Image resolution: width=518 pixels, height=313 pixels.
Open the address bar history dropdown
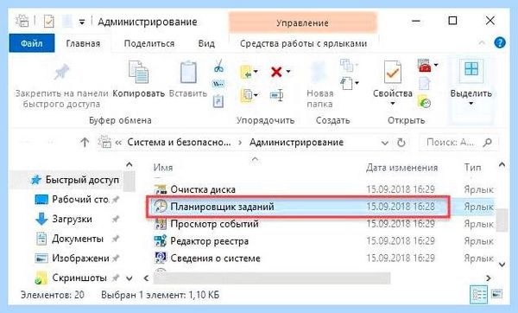[384, 143]
